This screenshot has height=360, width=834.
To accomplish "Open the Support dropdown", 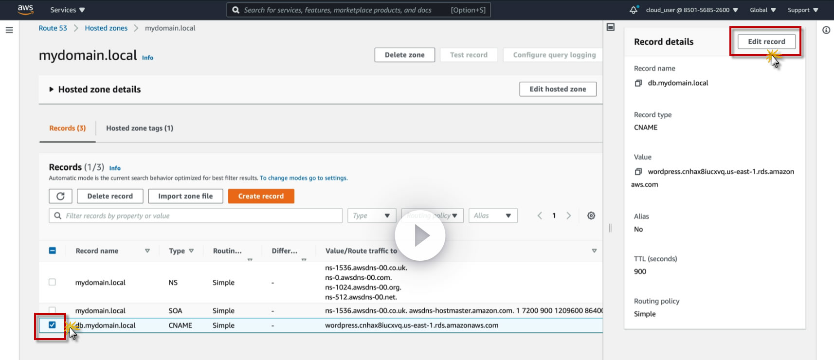I will tap(803, 10).
